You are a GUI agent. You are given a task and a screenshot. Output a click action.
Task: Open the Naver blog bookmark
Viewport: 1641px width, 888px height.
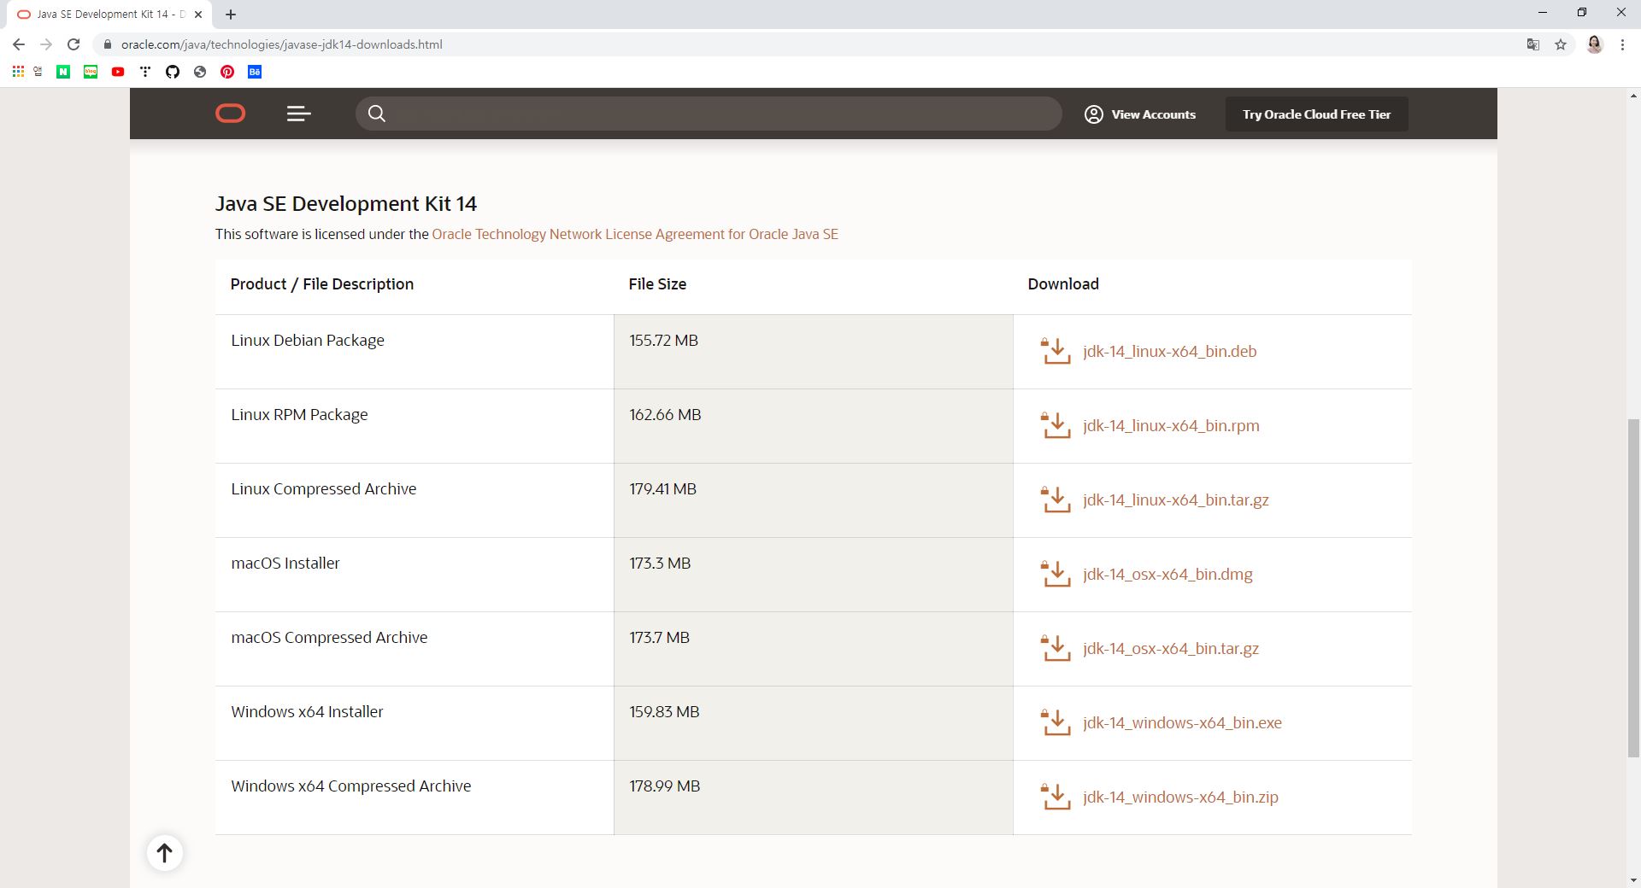pos(91,72)
